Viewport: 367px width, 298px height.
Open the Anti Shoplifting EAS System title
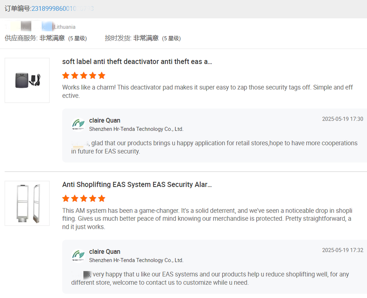(137, 184)
